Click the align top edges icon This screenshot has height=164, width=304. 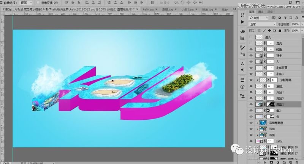coord(67,3)
